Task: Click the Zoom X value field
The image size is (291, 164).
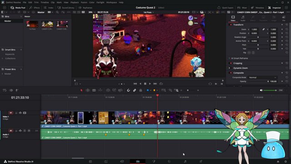Action: [x=255, y=29]
